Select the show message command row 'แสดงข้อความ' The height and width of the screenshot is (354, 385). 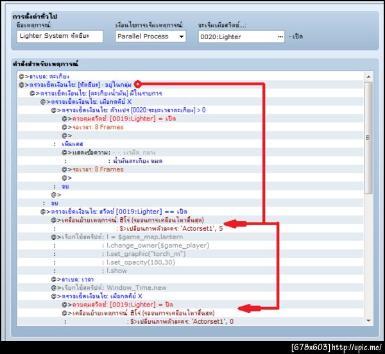coord(191,153)
